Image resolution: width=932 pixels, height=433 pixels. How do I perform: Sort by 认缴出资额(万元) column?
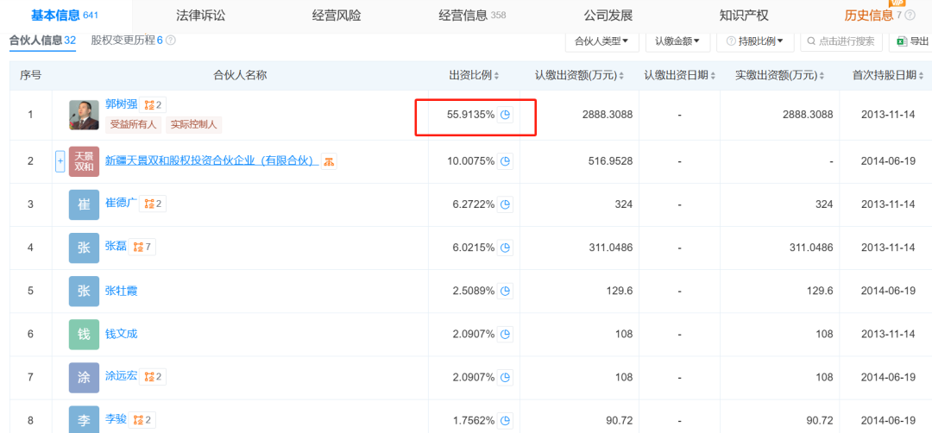[623, 76]
